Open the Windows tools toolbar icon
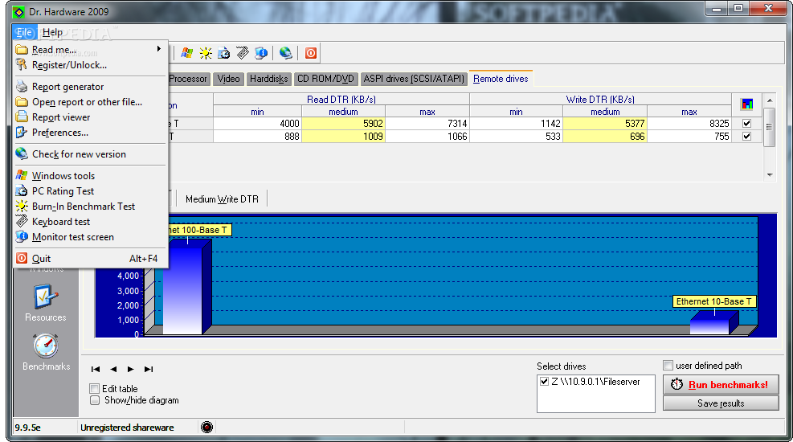 point(186,52)
